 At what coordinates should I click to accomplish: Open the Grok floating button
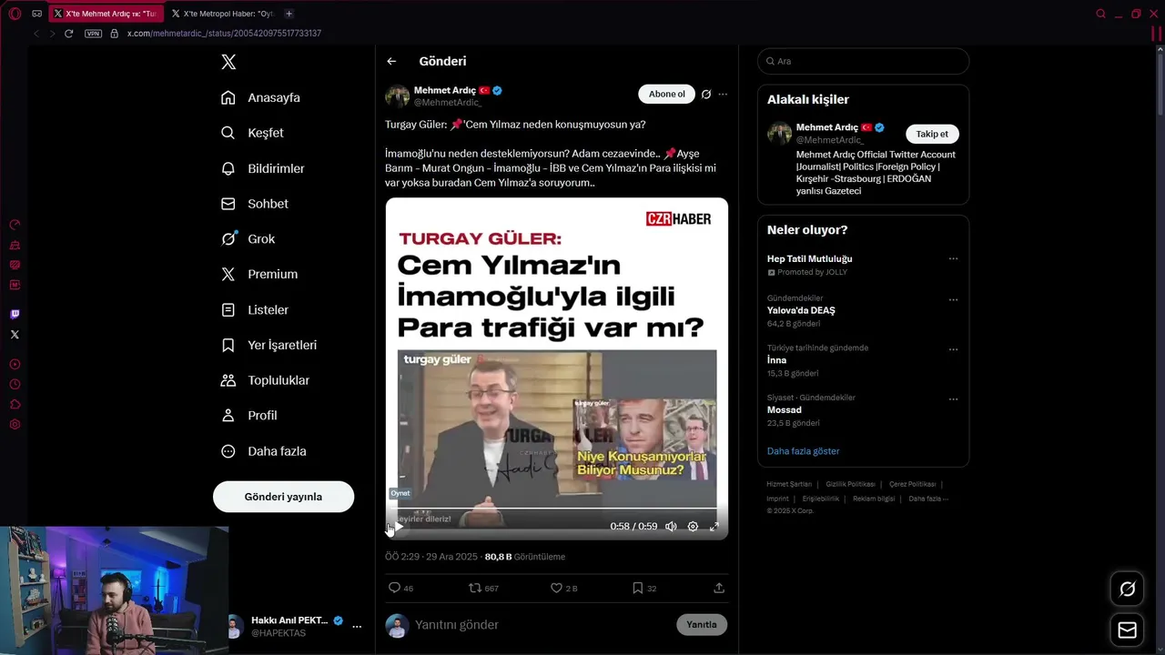coord(1127,589)
